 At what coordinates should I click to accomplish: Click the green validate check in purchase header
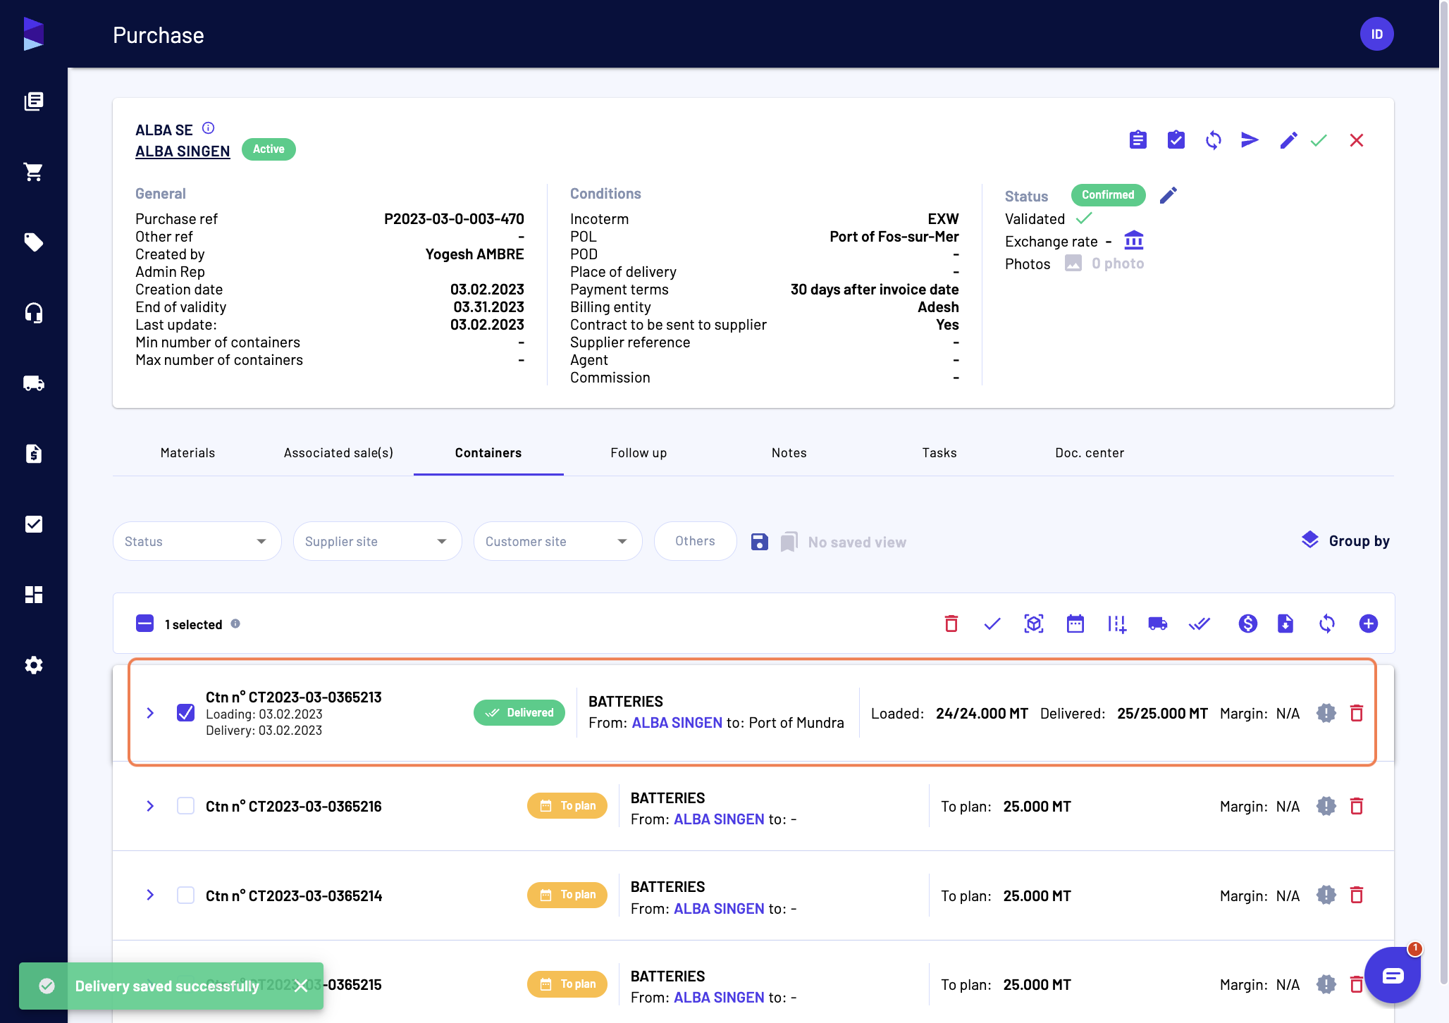click(1319, 140)
